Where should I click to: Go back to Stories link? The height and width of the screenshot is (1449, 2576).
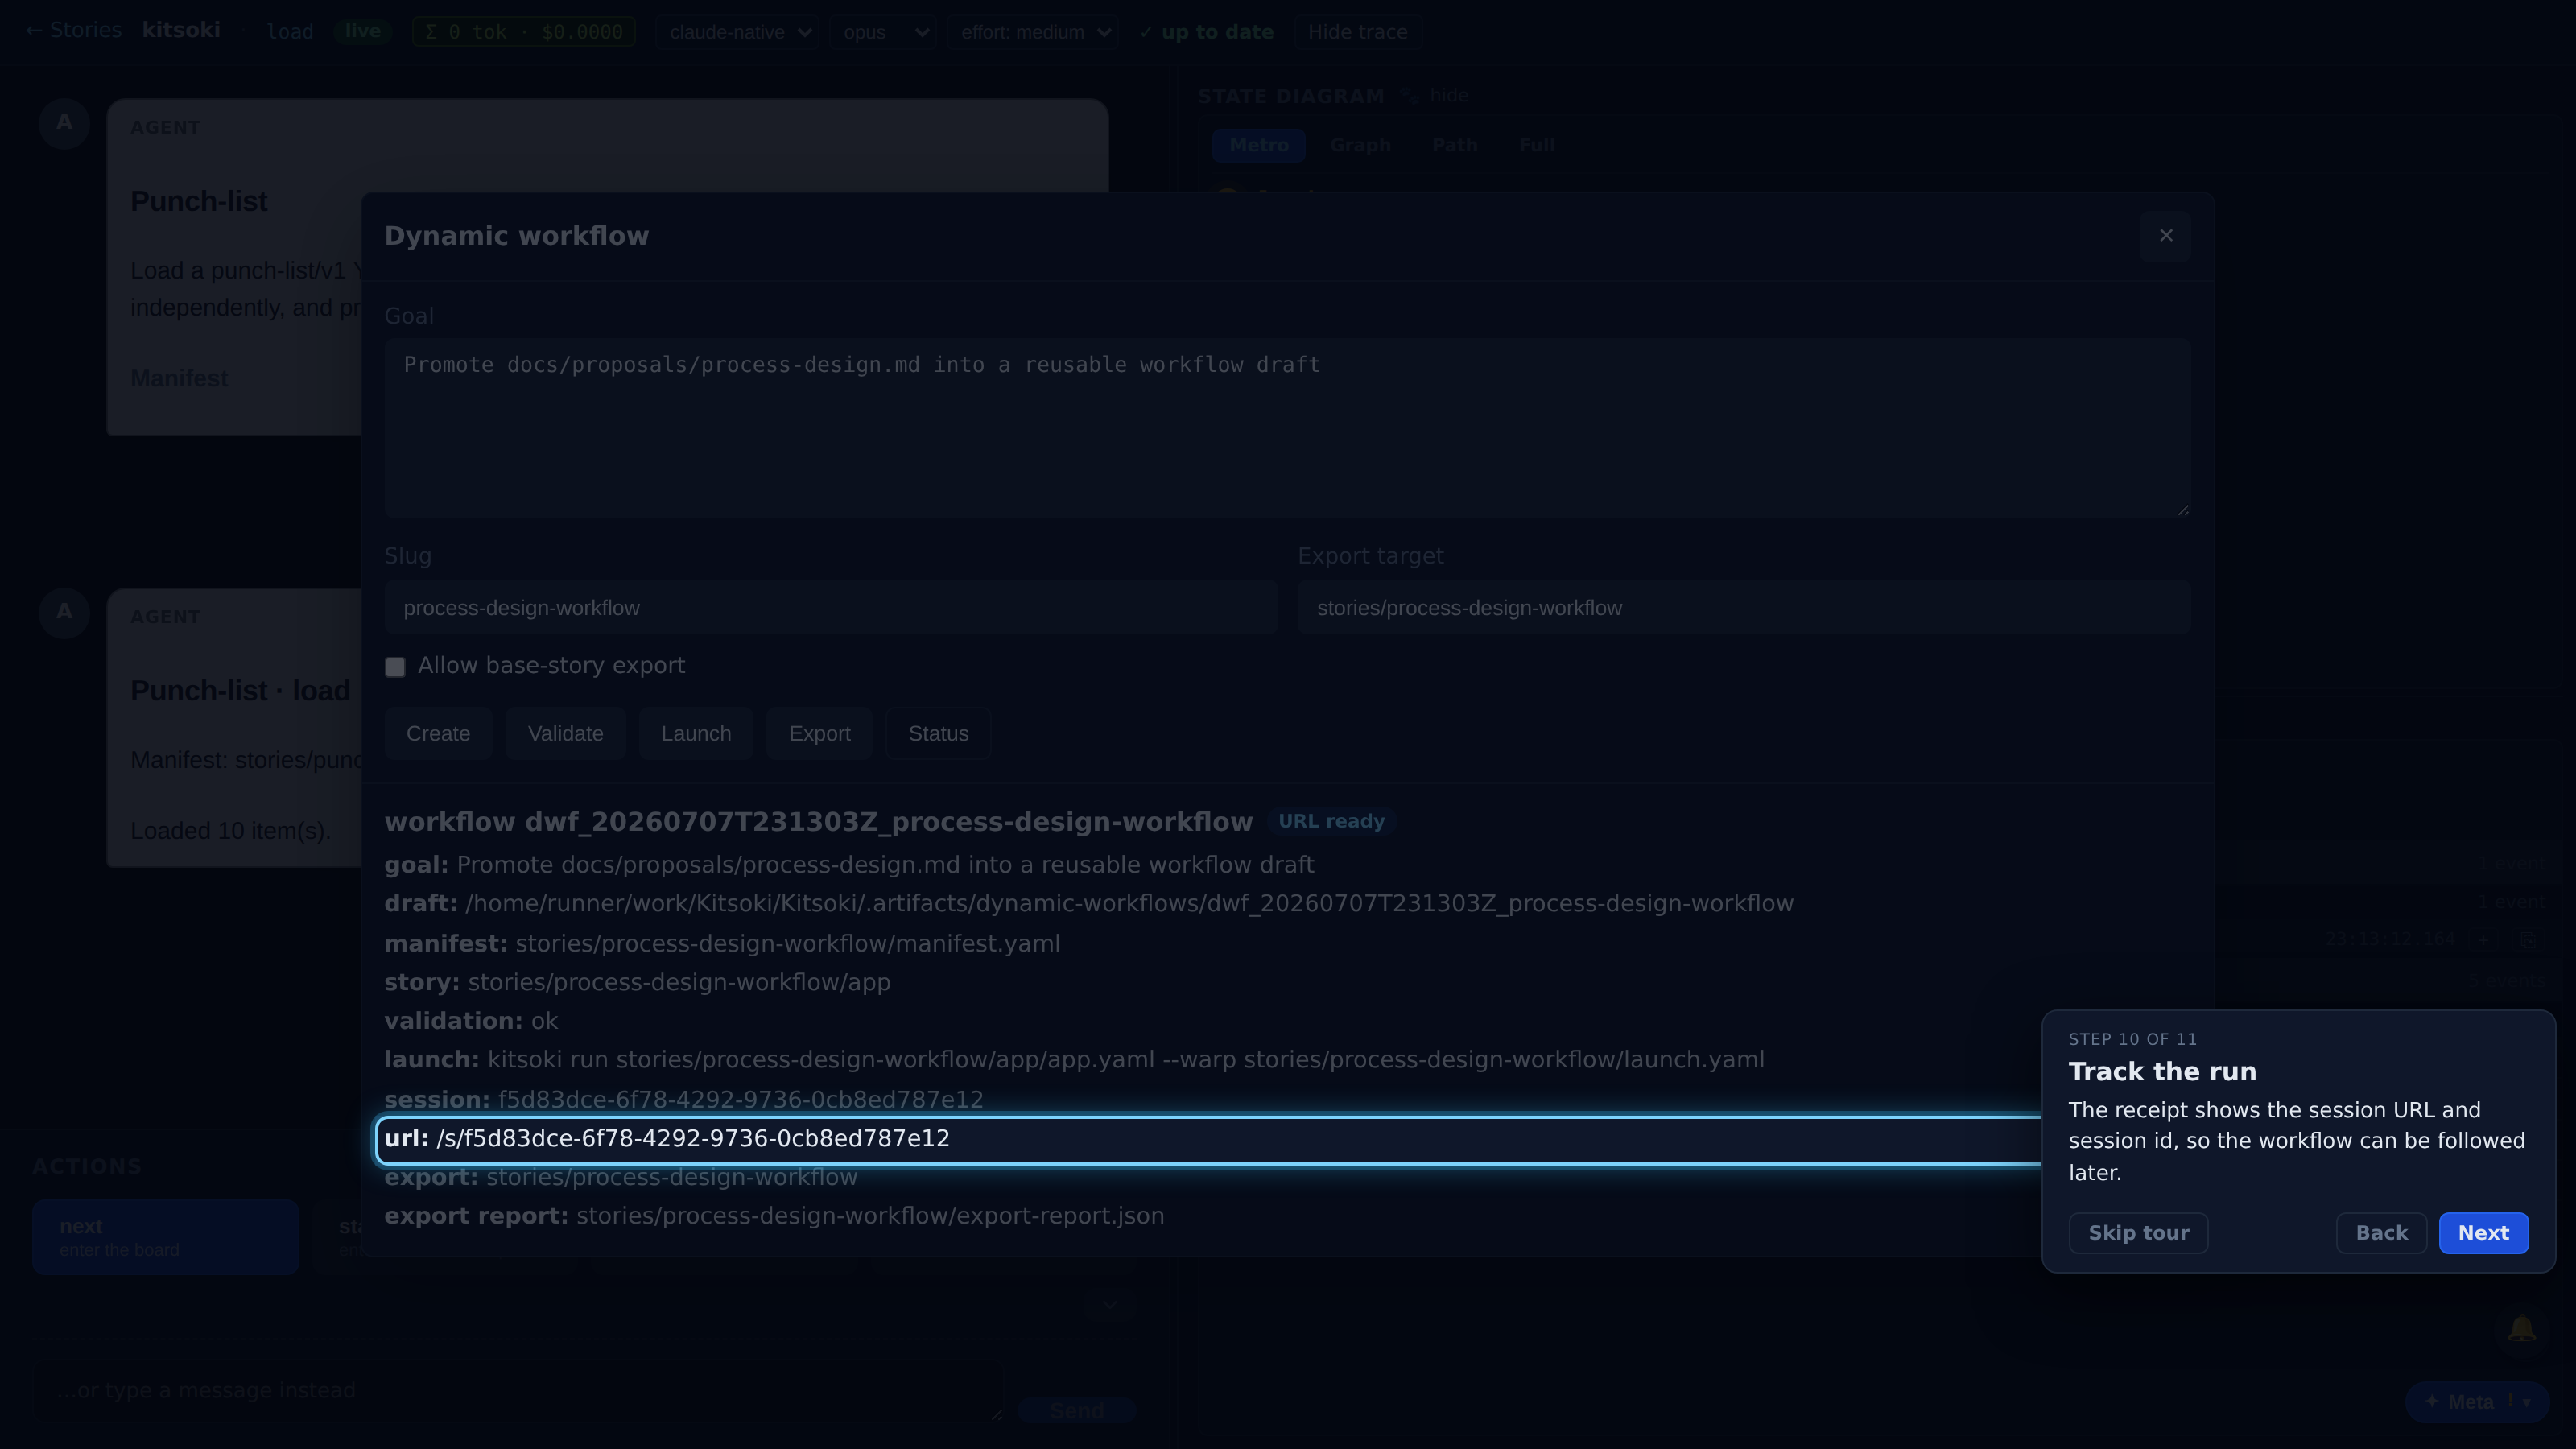click(73, 30)
